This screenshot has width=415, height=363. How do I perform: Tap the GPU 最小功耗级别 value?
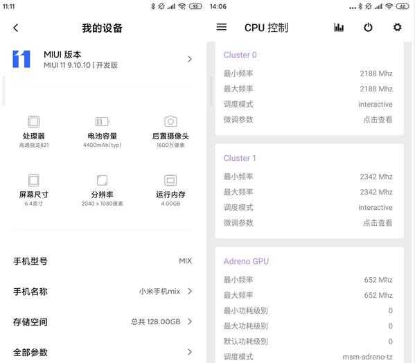click(390, 310)
